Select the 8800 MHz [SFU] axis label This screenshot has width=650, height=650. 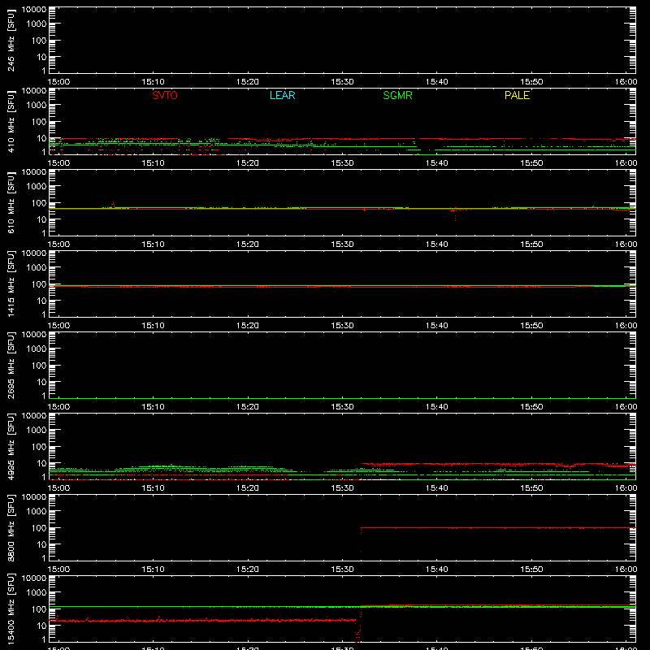tap(11, 528)
